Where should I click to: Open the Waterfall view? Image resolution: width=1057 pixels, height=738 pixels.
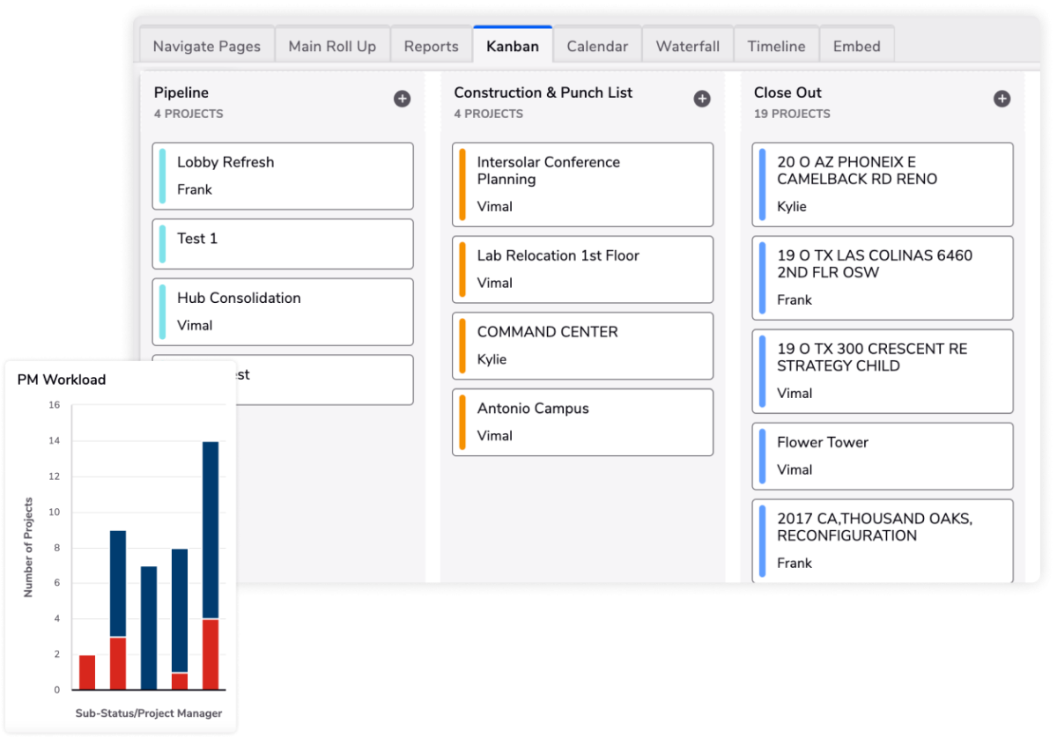(688, 45)
